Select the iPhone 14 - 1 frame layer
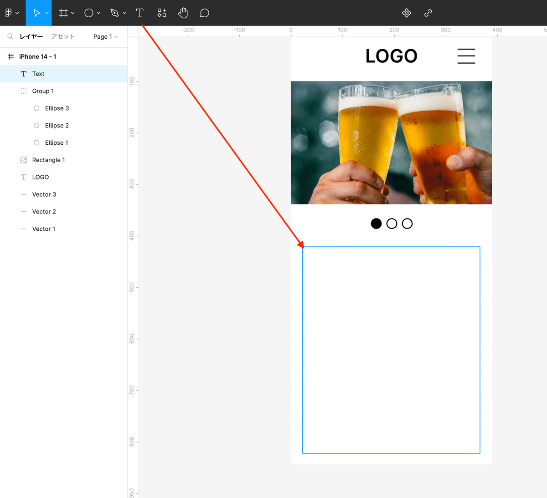The height and width of the screenshot is (498, 547). point(63,56)
